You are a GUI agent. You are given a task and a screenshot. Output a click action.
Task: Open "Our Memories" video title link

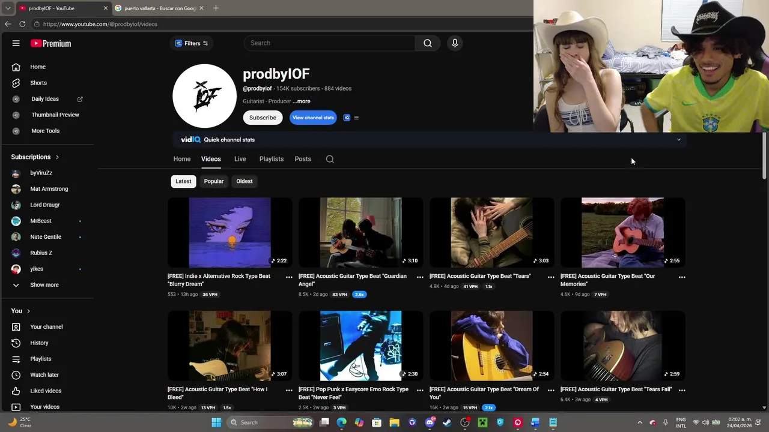click(x=607, y=280)
